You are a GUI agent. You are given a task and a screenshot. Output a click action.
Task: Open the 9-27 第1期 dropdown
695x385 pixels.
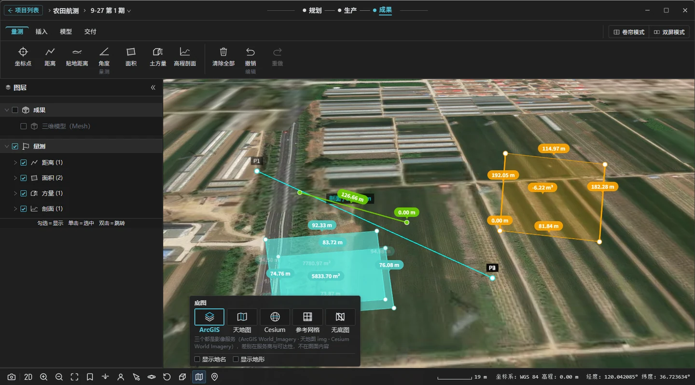111,11
